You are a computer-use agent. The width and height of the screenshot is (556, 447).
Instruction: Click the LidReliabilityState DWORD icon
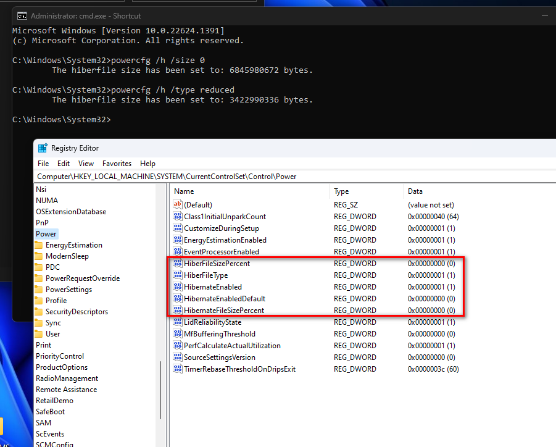[x=177, y=322]
